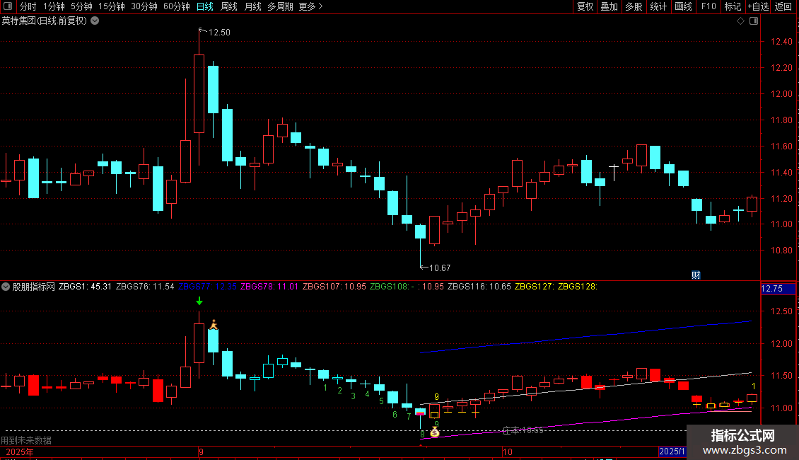Click the 复权 adjustment button

tap(585, 6)
